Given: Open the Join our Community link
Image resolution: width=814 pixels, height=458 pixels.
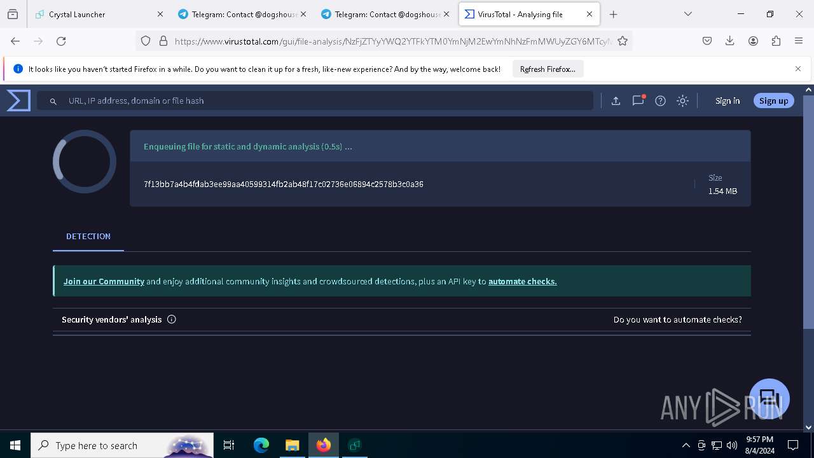Looking at the screenshot, I should pyautogui.click(x=104, y=281).
